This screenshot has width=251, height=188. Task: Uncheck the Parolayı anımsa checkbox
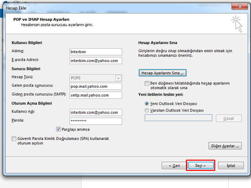59,129
